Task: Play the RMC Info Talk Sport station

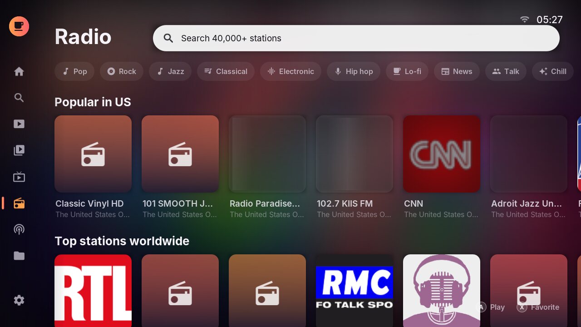Action: (355, 291)
